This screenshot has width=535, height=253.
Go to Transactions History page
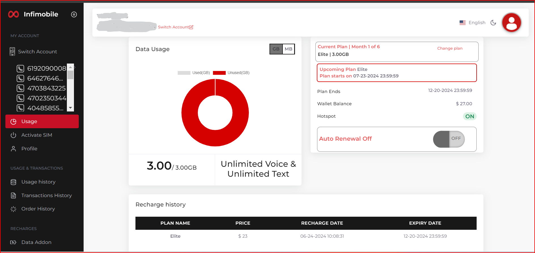tap(46, 195)
